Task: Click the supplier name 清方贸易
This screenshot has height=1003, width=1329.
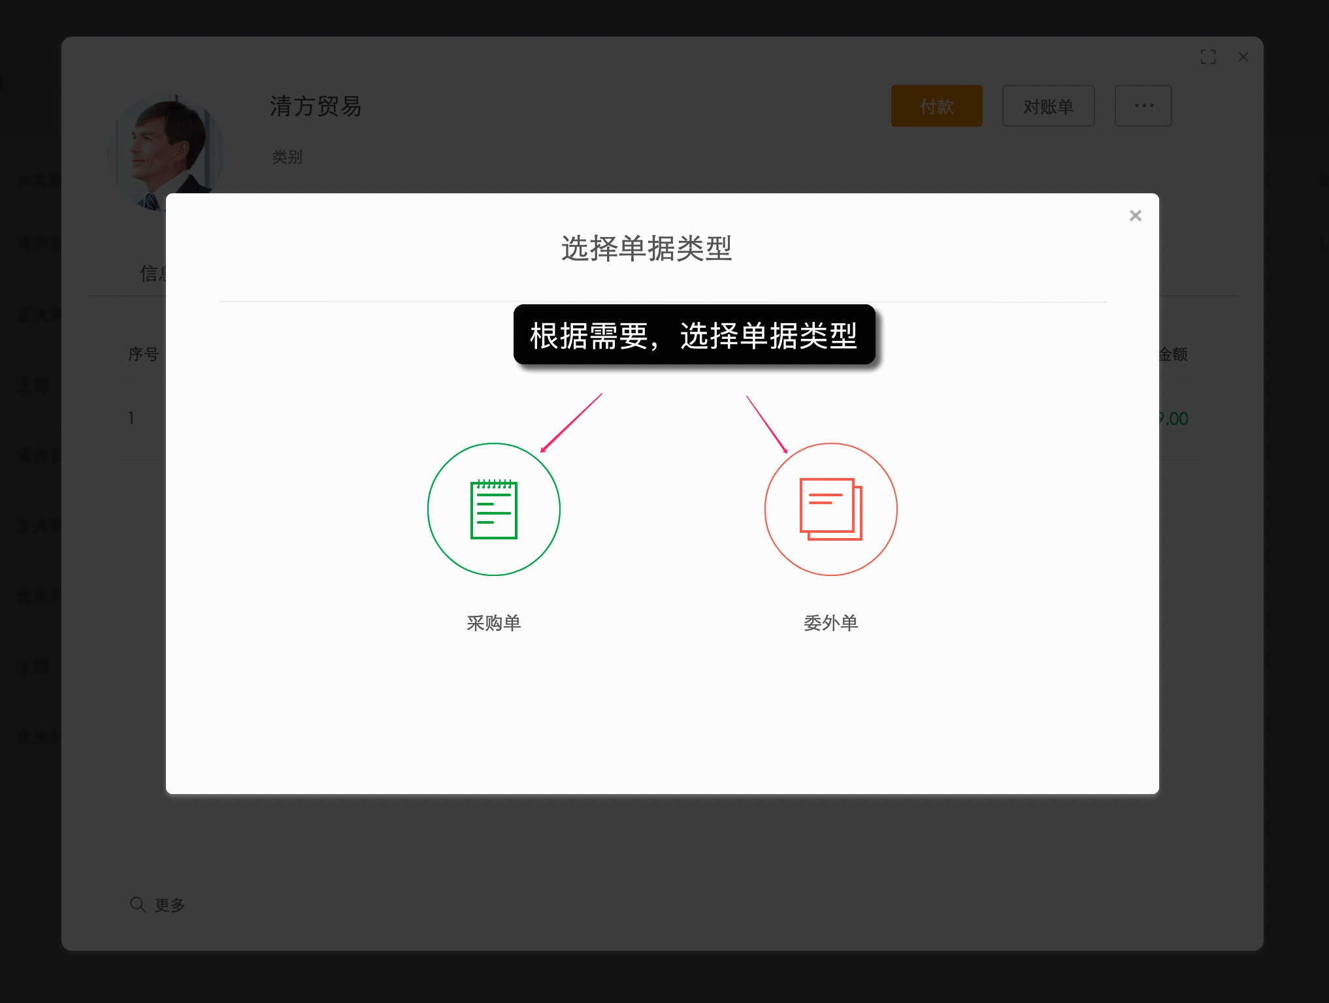Action: pos(316,107)
